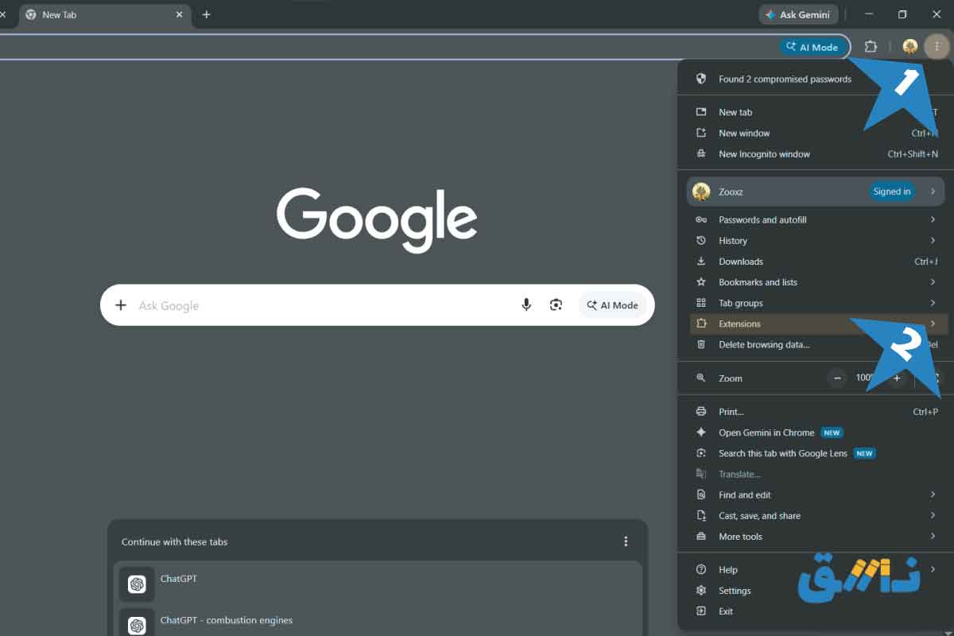Open Downloads from the menu
Screen dimensions: 954x636
[815, 261]
